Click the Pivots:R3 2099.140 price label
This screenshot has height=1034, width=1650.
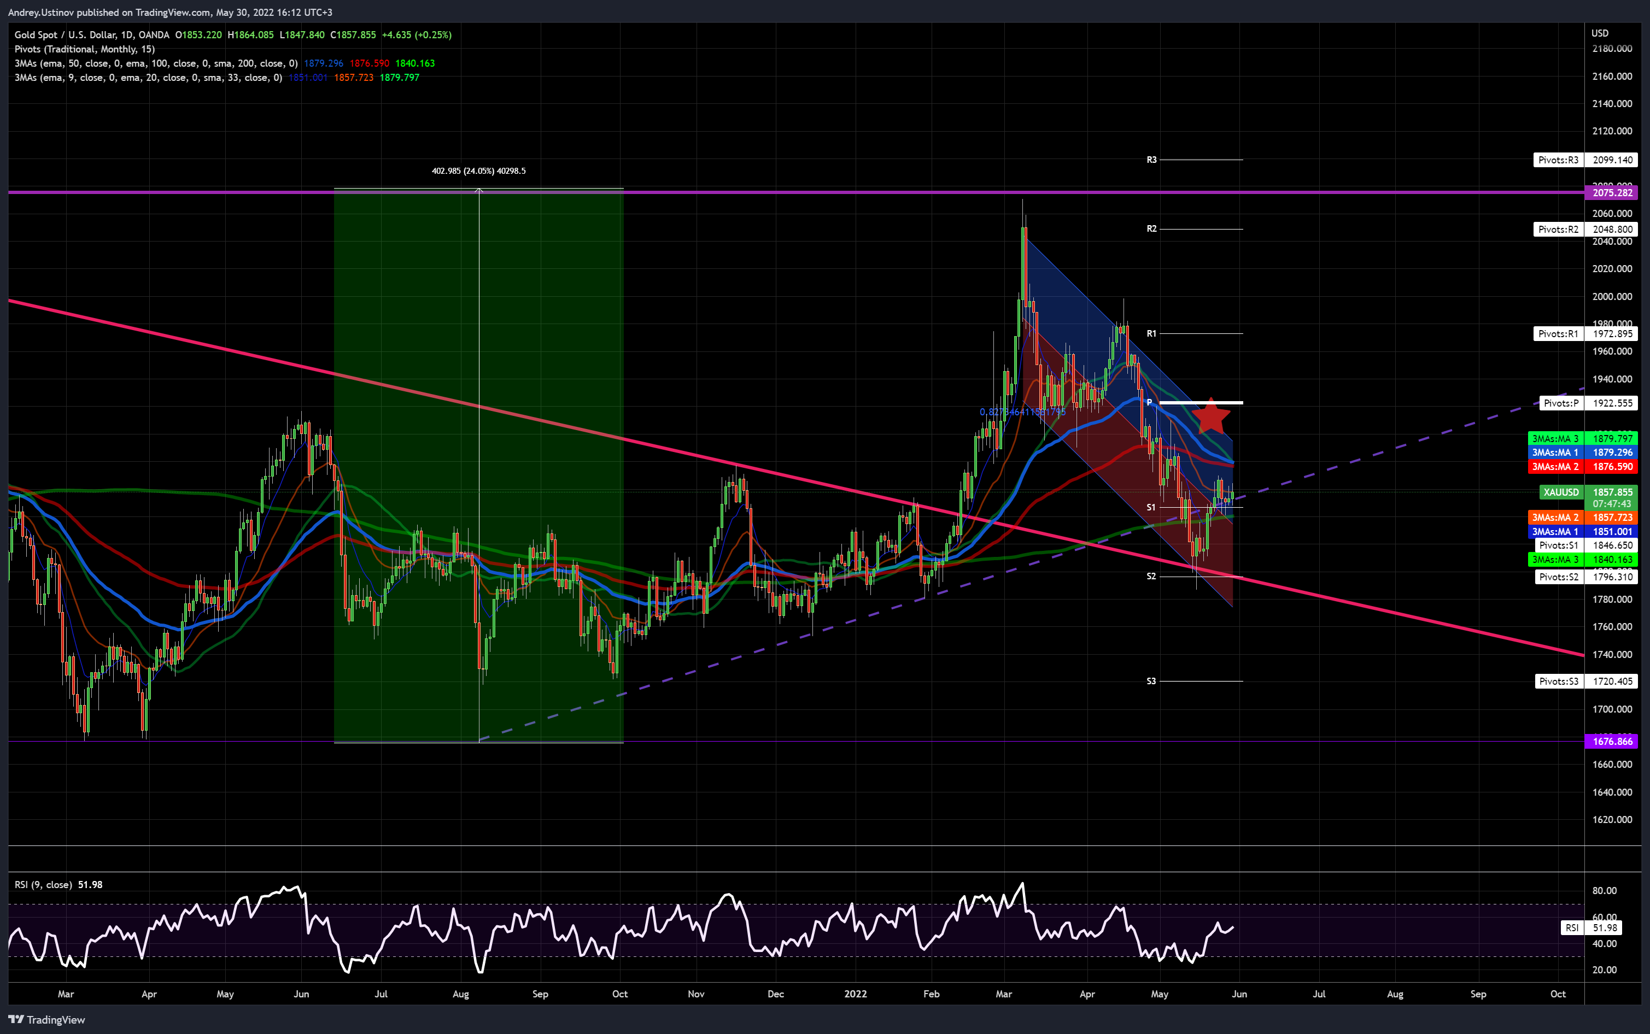pos(1585,160)
